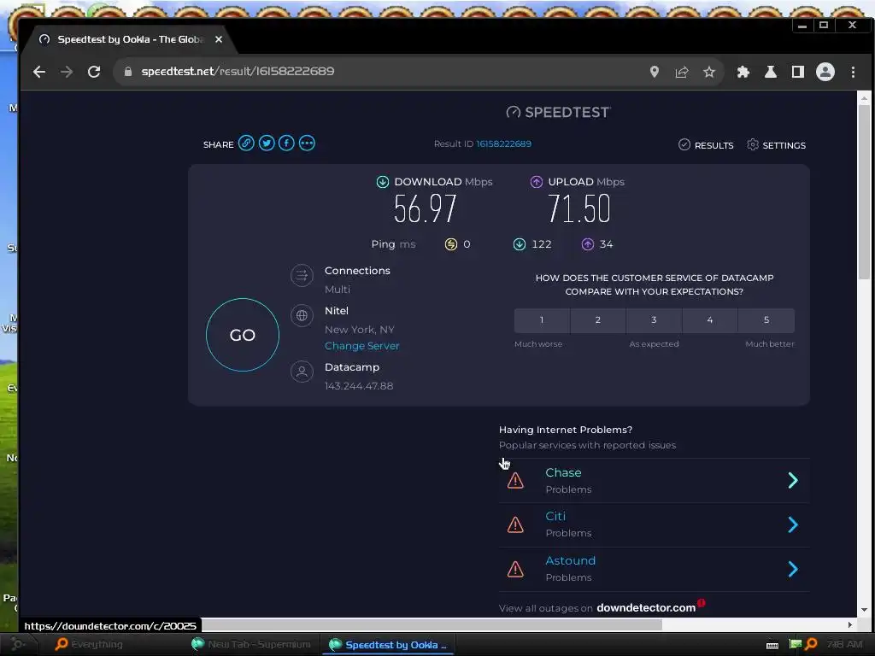Open the Citi outage link
The image size is (875, 656).
555,517
